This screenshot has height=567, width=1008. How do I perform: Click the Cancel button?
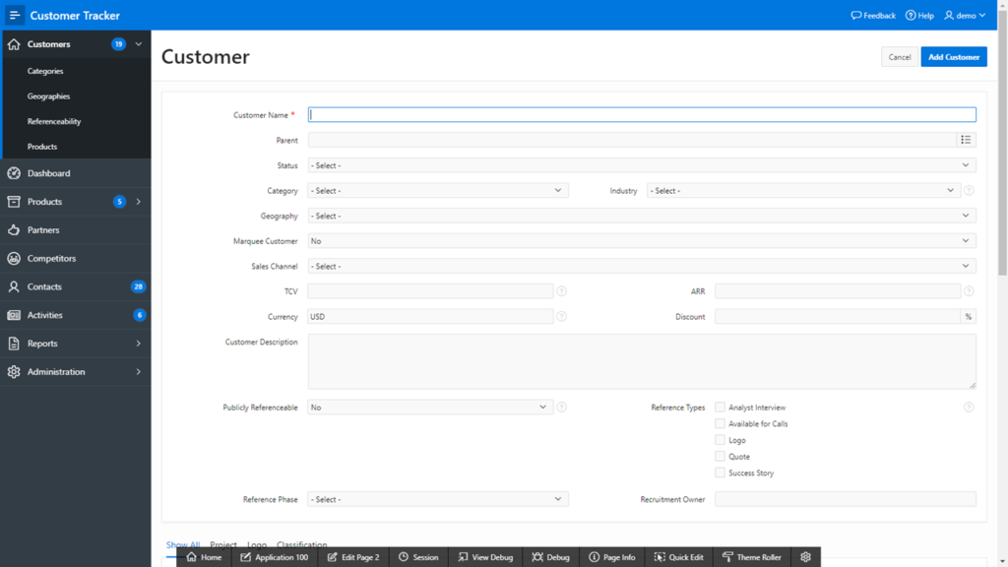pyautogui.click(x=900, y=56)
